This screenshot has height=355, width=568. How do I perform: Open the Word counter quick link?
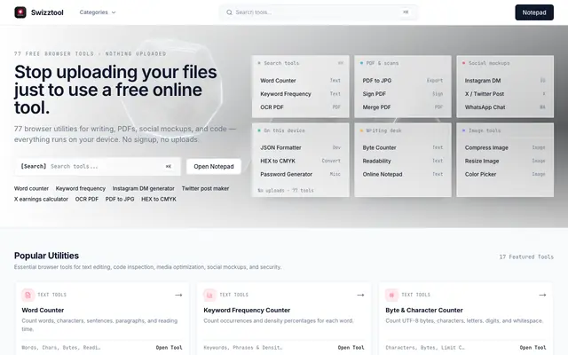coord(31,188)
